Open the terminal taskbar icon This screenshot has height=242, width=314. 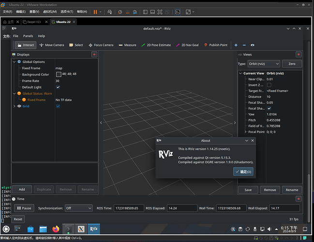tap(69, 229)
